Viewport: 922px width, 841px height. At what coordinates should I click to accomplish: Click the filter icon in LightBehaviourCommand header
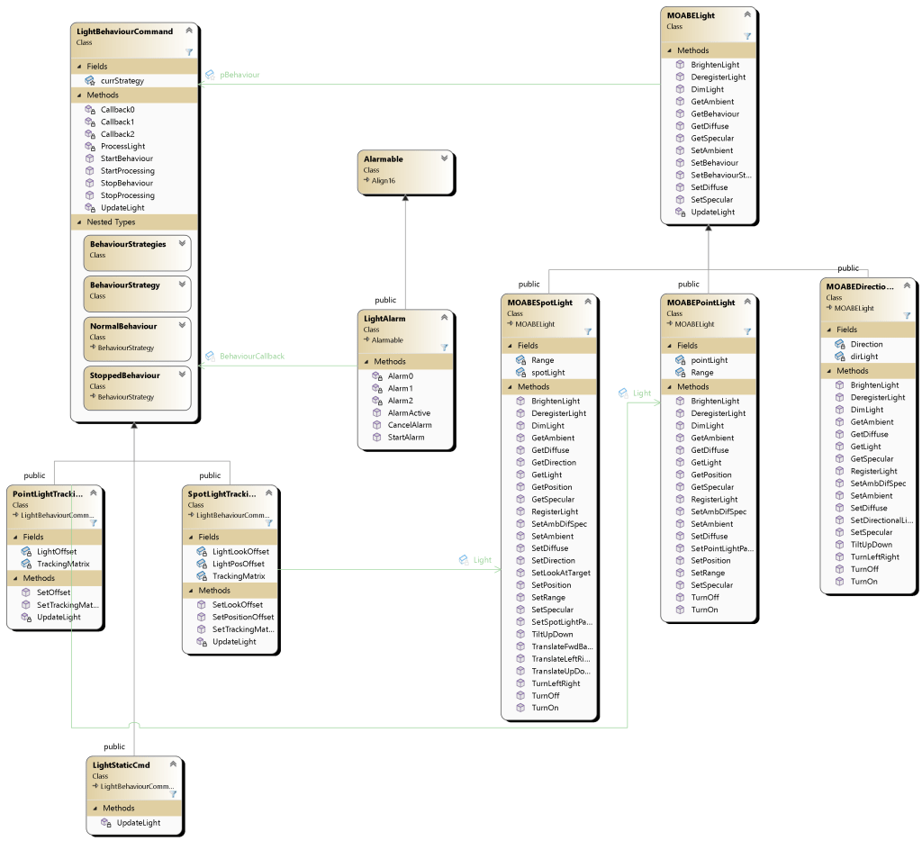[189, 52]
